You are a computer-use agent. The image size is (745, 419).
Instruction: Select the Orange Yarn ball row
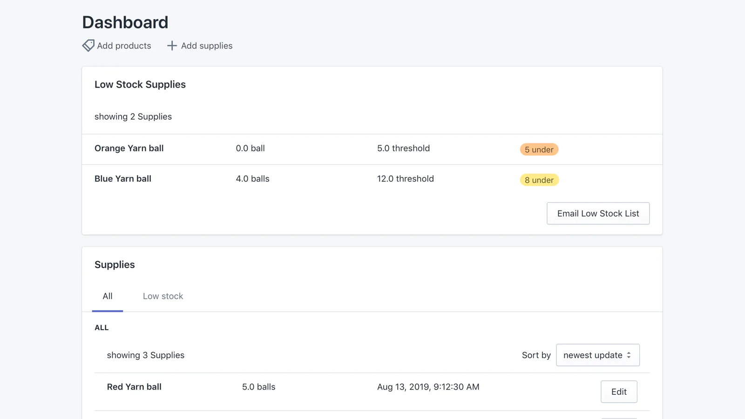(x=129, y=148)
